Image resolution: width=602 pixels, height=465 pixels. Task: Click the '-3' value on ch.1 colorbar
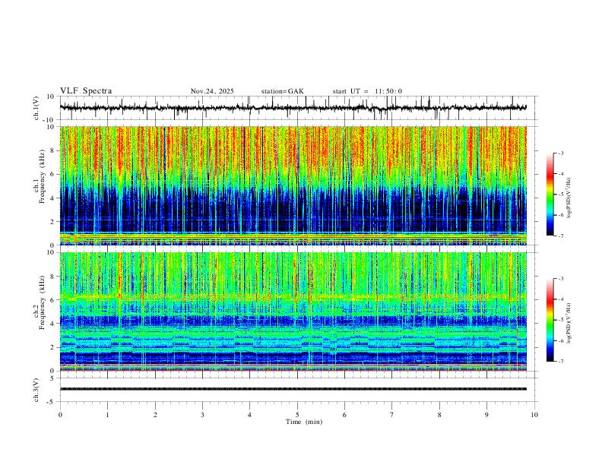[x=560, y=153]
